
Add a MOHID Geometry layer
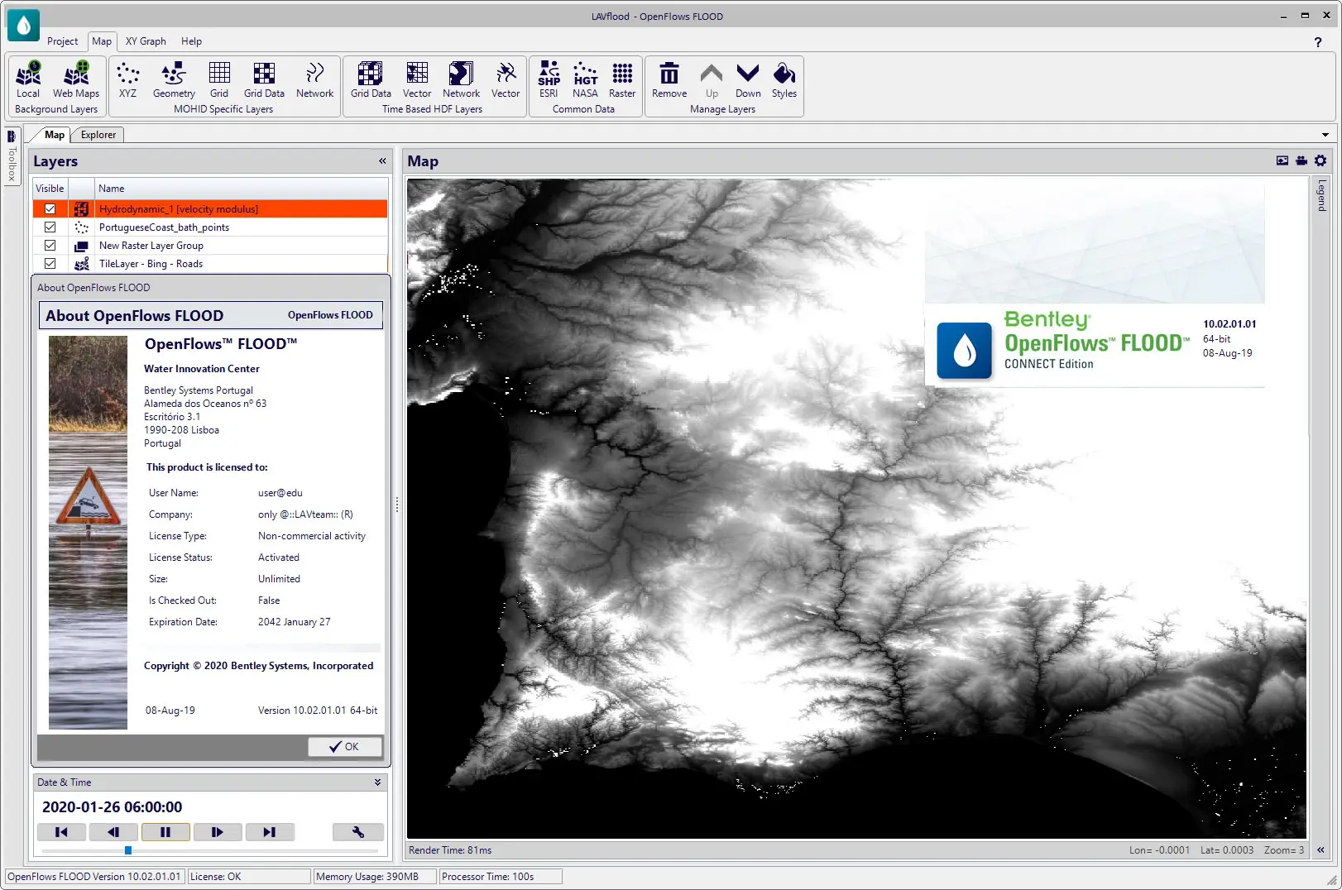tap(174, 80)
